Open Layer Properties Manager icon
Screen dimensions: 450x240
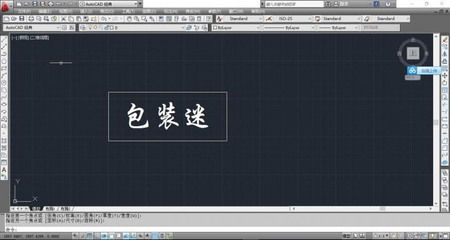click(83, 28)
